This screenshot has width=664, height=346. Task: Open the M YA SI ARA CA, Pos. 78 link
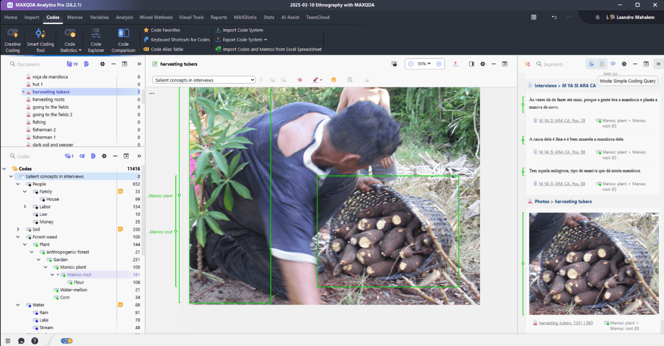tap(562, 121)
